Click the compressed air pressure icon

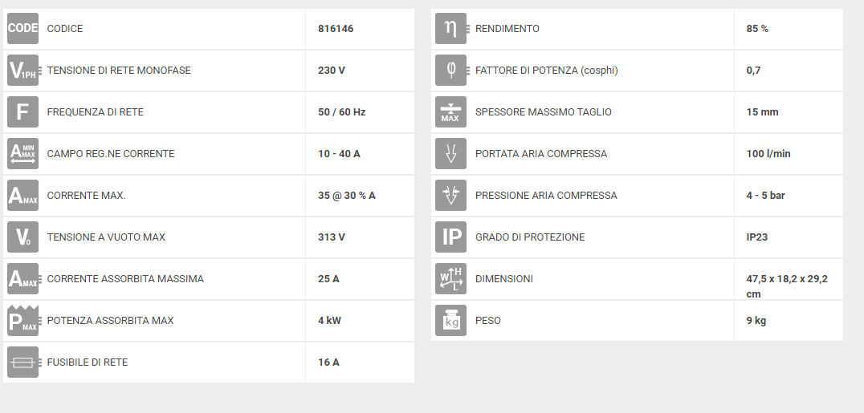(x=450, y=196)
